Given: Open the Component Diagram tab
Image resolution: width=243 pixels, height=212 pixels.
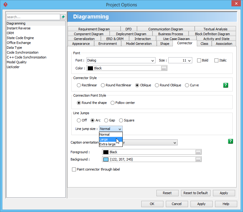Looking at the screenshot, I should tap(89, 34).
